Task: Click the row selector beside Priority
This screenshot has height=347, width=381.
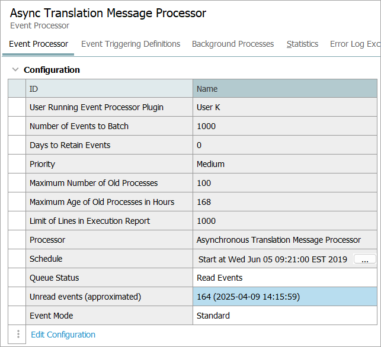Action: [x=17, y=164]
